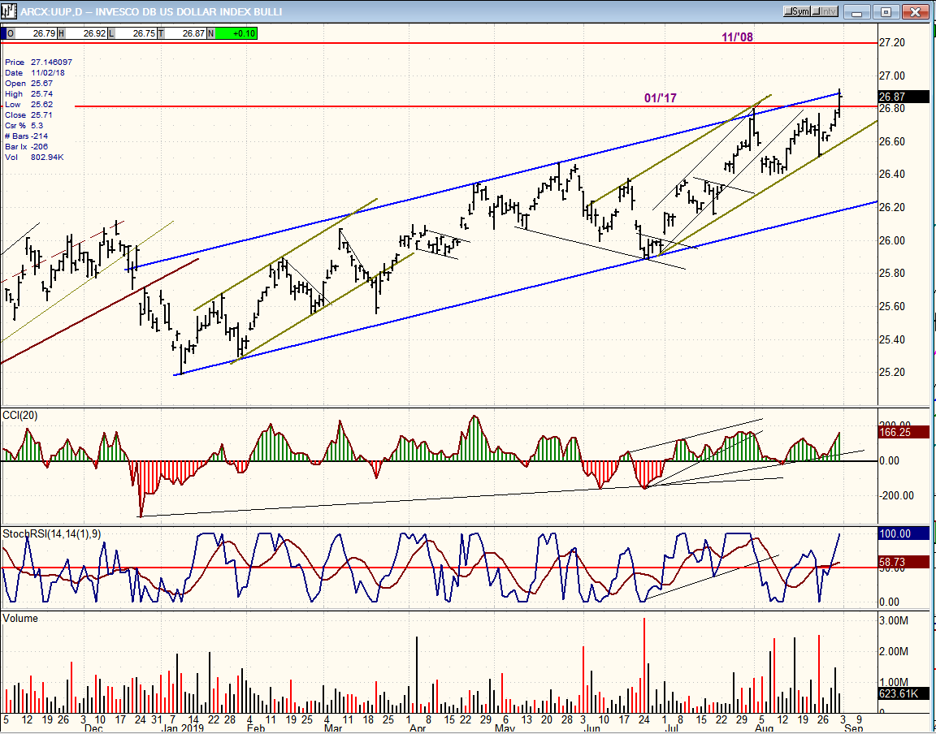
Task: Toggle the Intv interval link checkbox
Action: 825,11
